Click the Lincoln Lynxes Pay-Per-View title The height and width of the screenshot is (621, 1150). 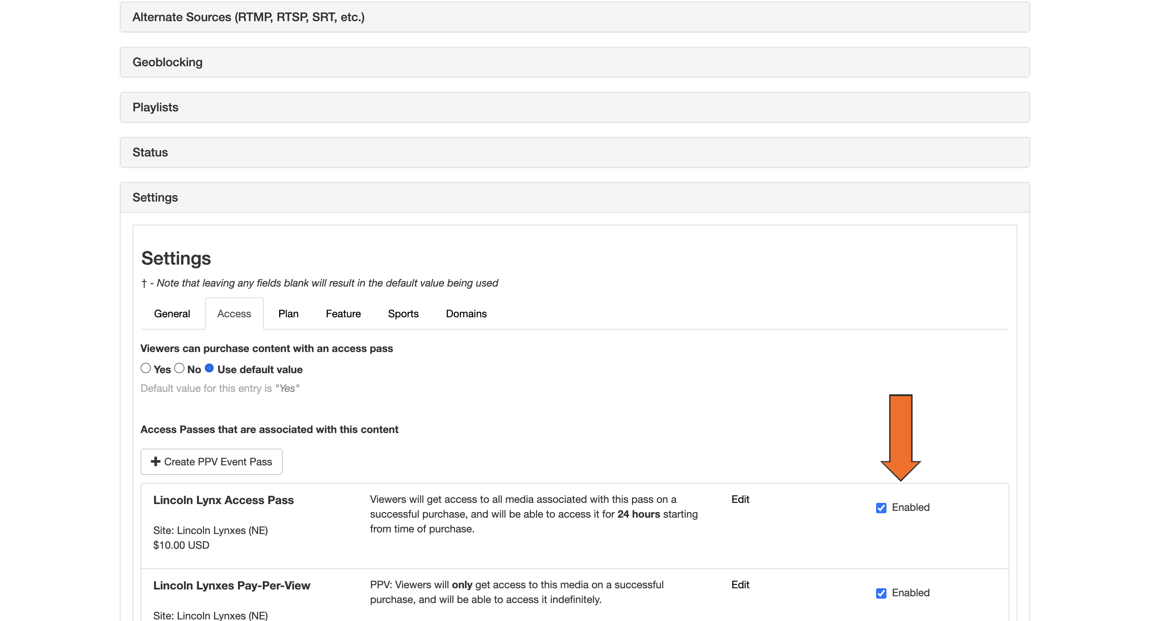click(231, 585)
